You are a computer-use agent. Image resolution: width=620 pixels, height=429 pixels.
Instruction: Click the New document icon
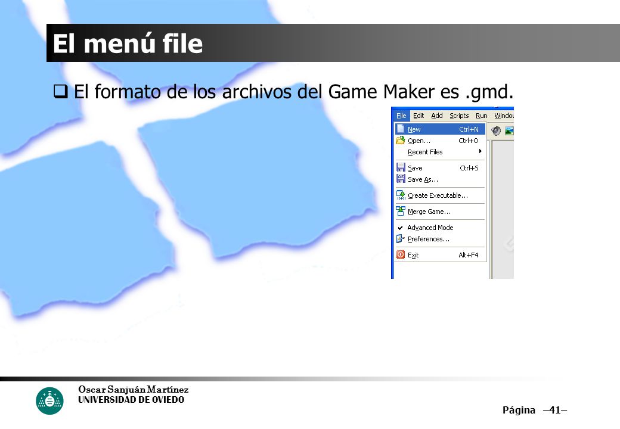click(x=401, y=129)
